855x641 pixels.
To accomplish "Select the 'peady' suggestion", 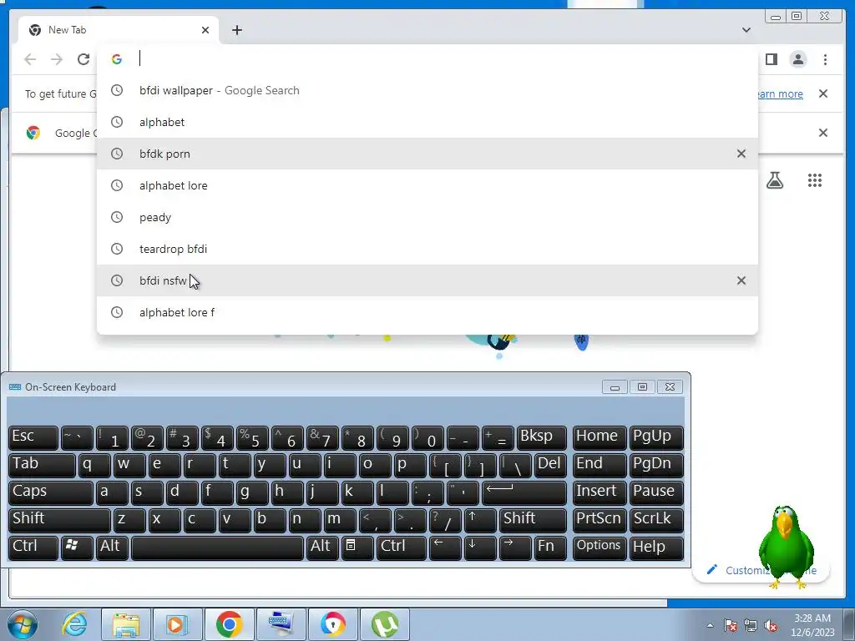I will [427, 217].
